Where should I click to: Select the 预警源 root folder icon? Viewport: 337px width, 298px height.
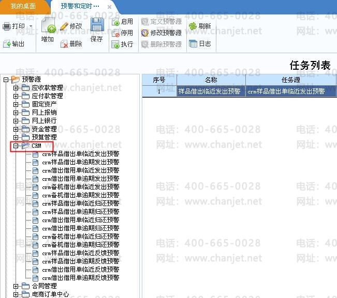point(15,80)
